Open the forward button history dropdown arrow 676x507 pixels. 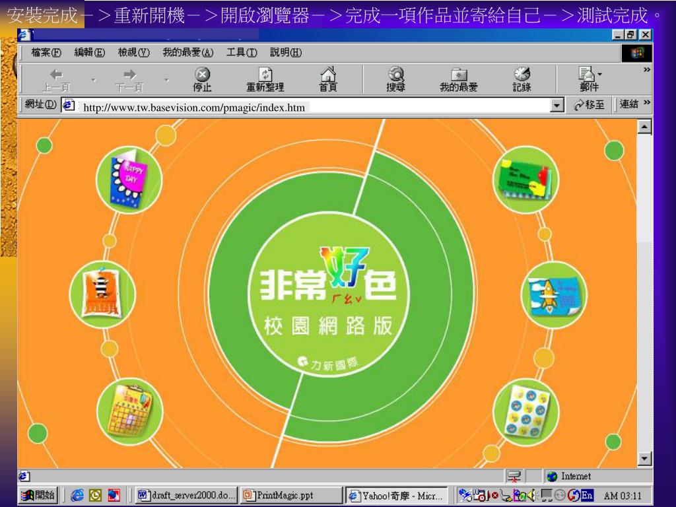click(x=167, y=80)
